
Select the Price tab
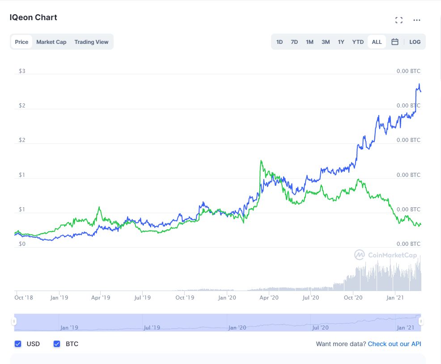pyautogui.click(x=21, y=42)
